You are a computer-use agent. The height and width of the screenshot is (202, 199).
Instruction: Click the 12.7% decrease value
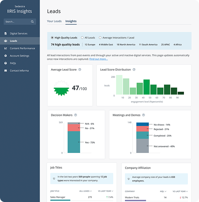point(183,197)
